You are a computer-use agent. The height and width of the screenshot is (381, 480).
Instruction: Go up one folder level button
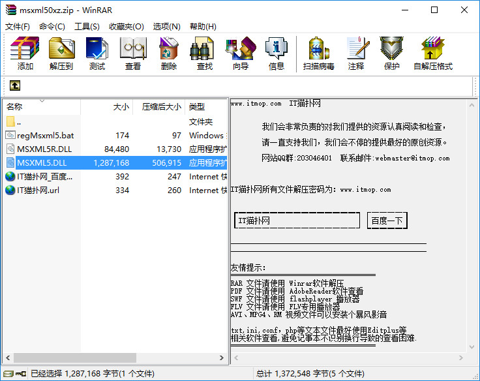click(x=15, y=85)
